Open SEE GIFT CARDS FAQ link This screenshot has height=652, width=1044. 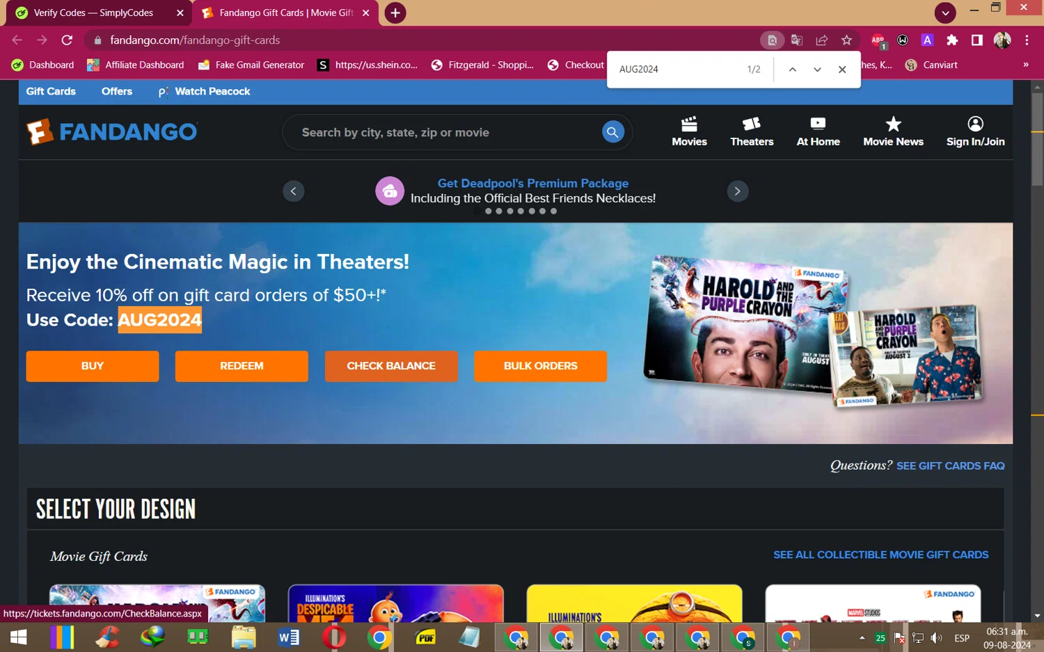point(950,466)
